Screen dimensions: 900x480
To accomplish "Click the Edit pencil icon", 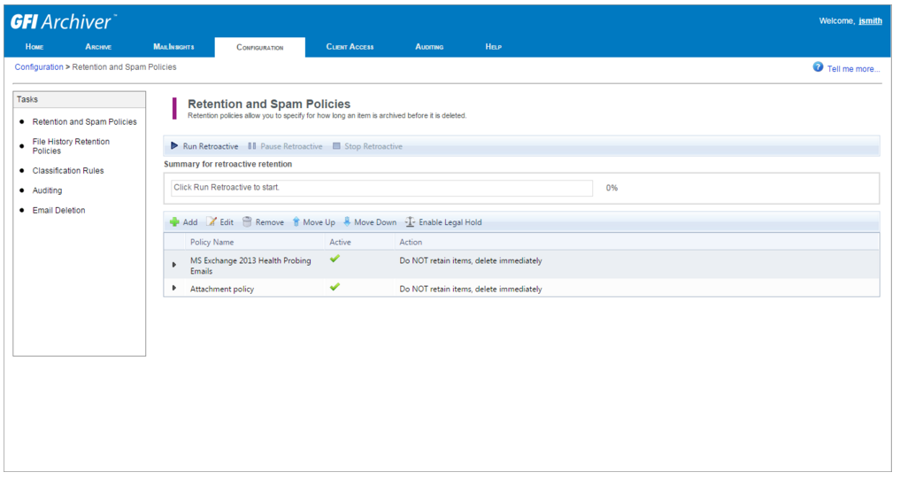I will tap(212, 221).
